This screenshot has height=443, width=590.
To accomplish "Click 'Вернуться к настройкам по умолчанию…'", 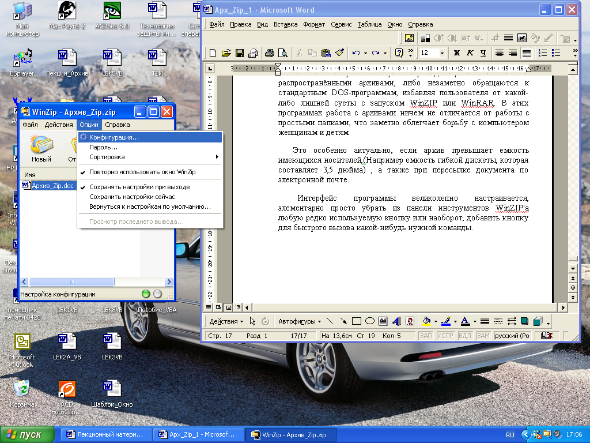I will [x=150, y=207].
